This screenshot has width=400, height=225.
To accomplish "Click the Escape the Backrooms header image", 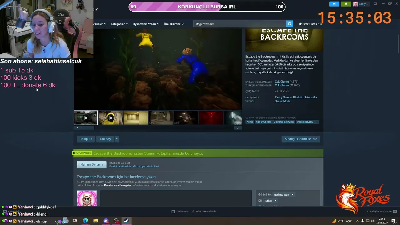I will (x=284, y=40).
